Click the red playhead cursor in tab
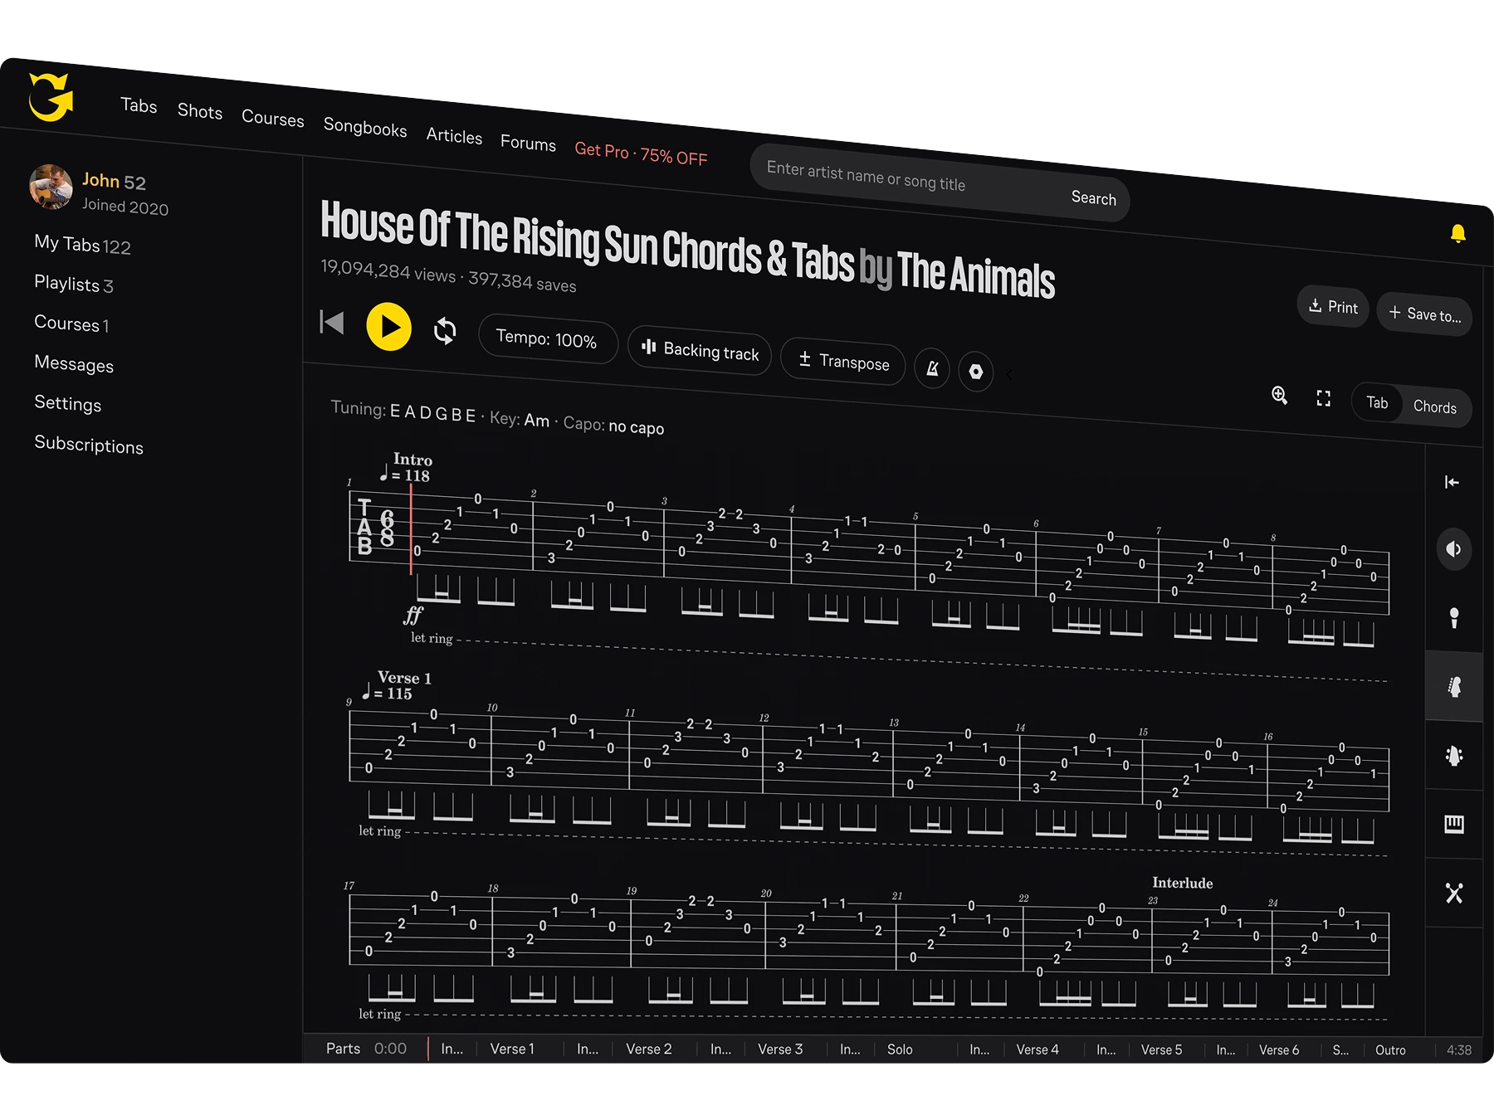This screenshot has width=1494, height=1120. click(411, 528)
